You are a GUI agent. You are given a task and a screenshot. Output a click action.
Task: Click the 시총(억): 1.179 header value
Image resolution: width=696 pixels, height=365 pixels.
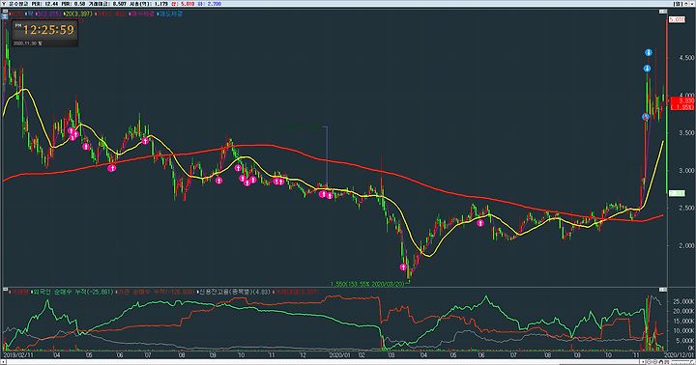pyautogui.click(x=149, y=4)
